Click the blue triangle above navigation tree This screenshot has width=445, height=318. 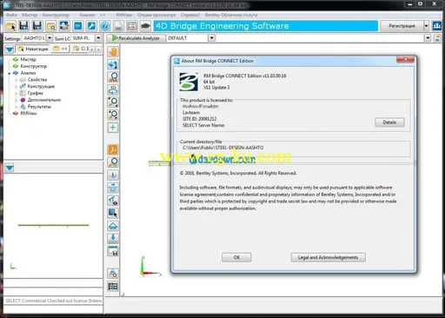point(10,50)
